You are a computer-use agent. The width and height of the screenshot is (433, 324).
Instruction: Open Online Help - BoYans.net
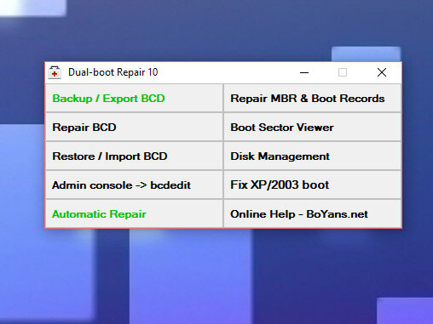click(x=312, y=213)
